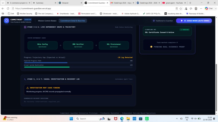Screen dimensions: 218x122
Task: Open a new browser tab
Action: 190,3
